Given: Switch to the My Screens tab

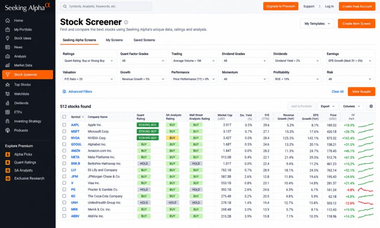Looking at the screenshot, I should (114, 40).
